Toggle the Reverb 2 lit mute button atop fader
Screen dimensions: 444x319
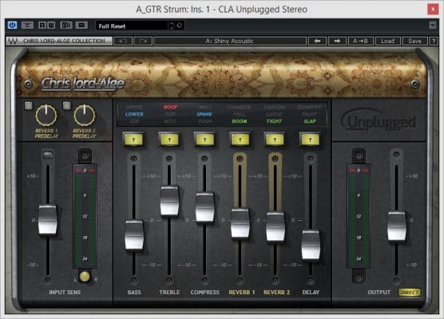[275, 139]
